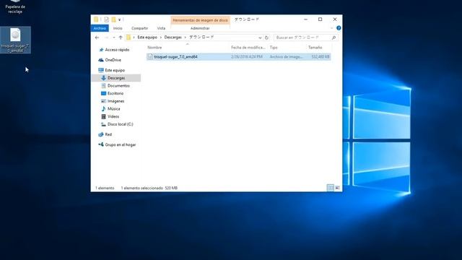Open the Vista ribbon tab
The height and width of the screenshot is (260, 462).
click(x=161, y=28)
